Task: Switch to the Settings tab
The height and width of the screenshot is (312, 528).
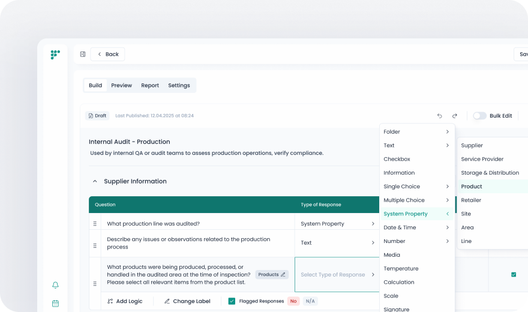Action: (179, 85)
